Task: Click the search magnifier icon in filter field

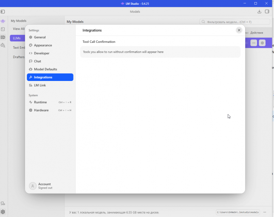Action: click(x=203, y=22)
